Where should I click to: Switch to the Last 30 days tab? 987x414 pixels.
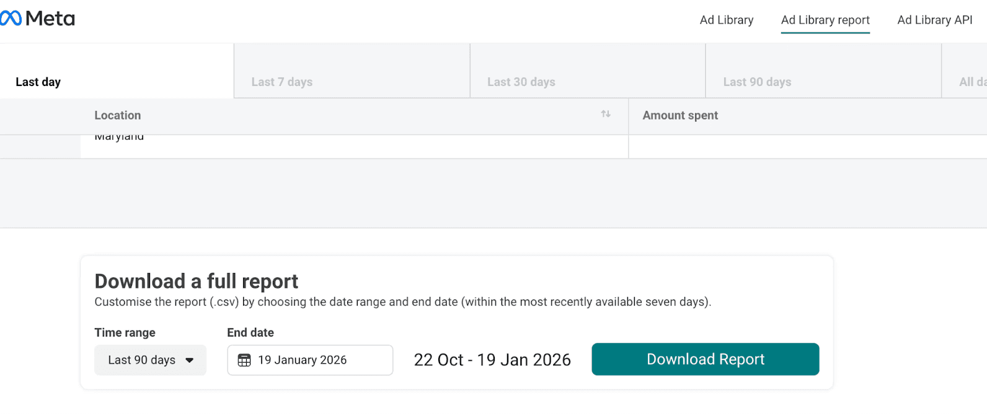coord(588,71)
